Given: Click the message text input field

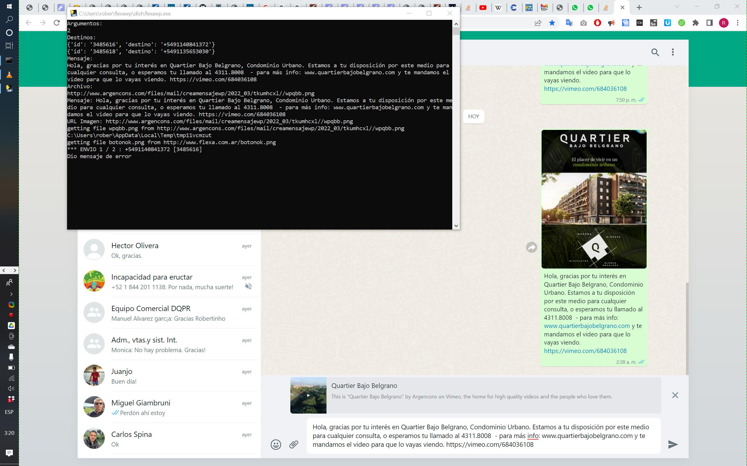Looking at the screenshot, I should 484,436.
